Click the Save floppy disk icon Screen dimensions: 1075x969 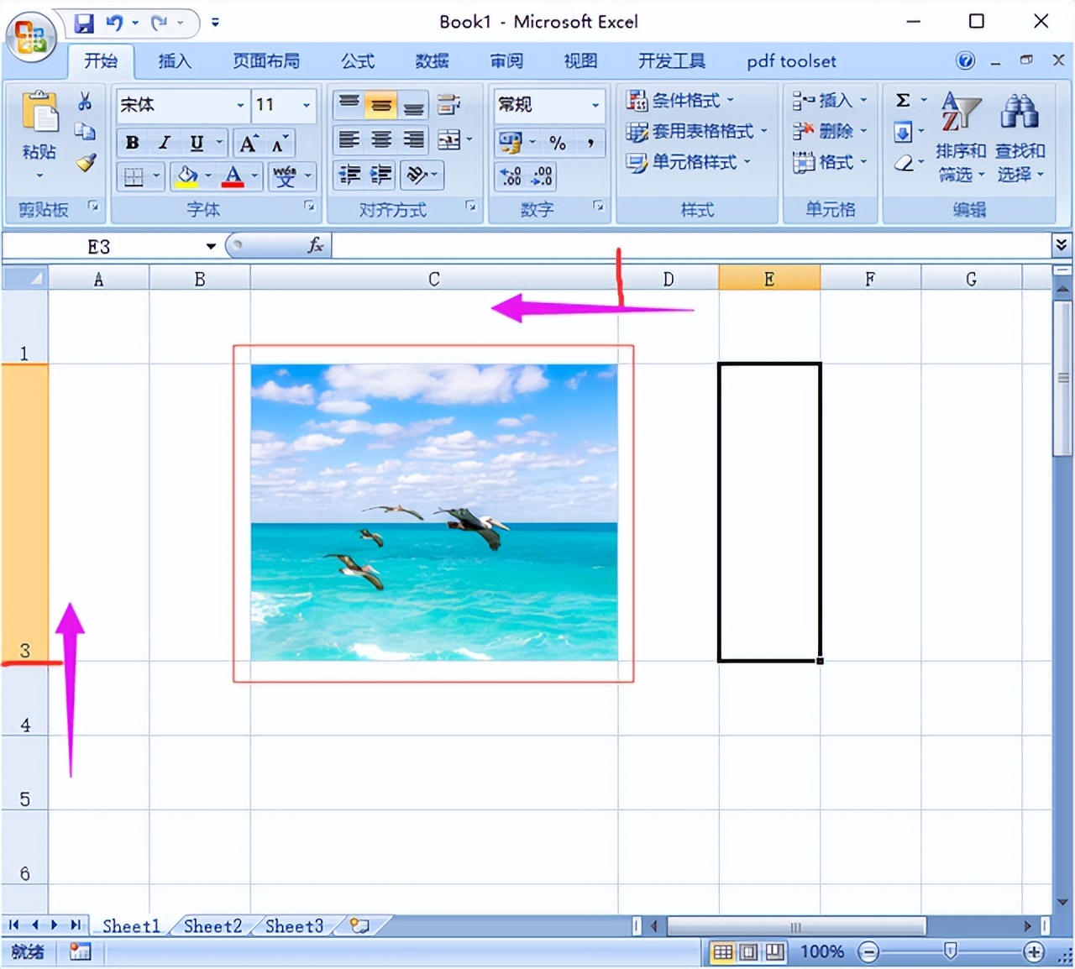coord(84,23)
